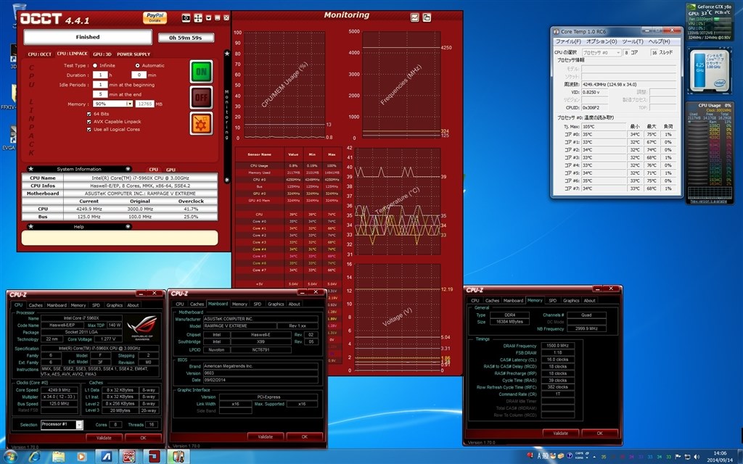This screenshot has height=464, width=743.
Task: Click the Validate button in CPU-Z
Action: coord(104,438)
